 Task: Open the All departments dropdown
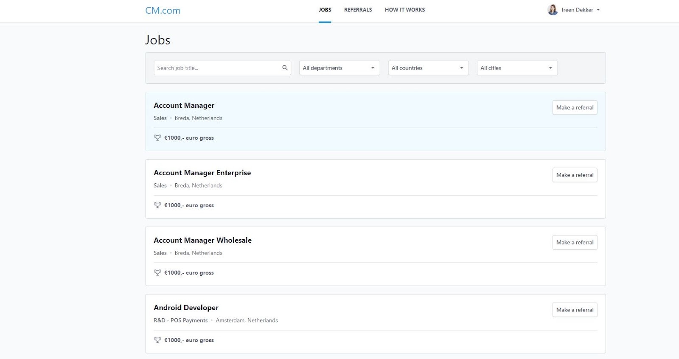339,68
